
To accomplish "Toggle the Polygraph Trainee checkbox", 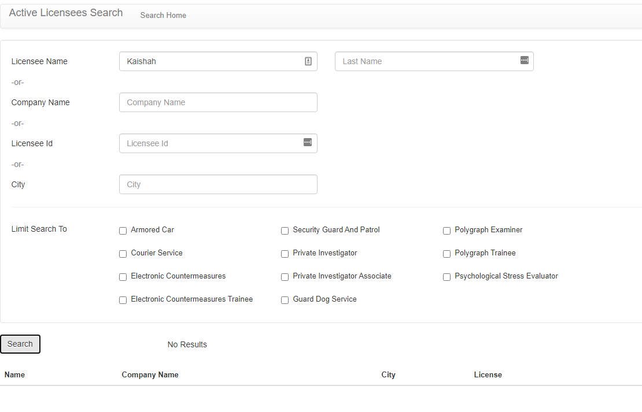I will click(x=447, y=254).
